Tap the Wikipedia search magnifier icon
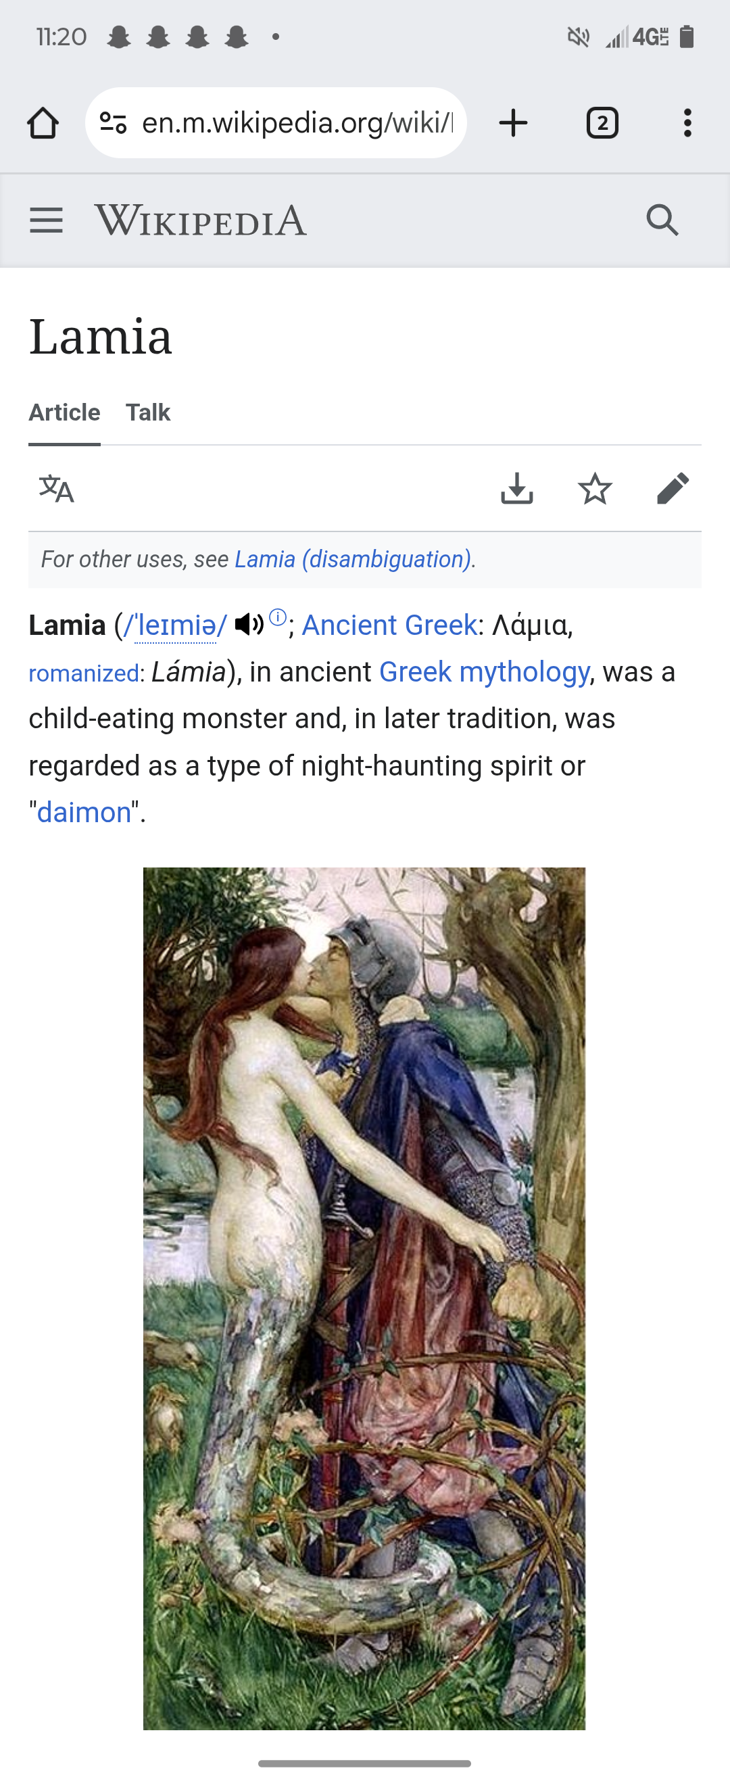 (x=662, y=220)
